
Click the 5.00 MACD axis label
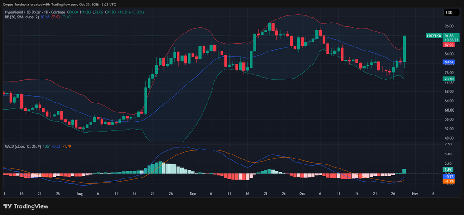coord(448,154)
